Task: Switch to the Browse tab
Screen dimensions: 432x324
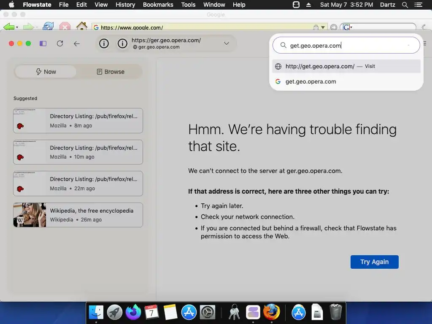Action: 111,72
